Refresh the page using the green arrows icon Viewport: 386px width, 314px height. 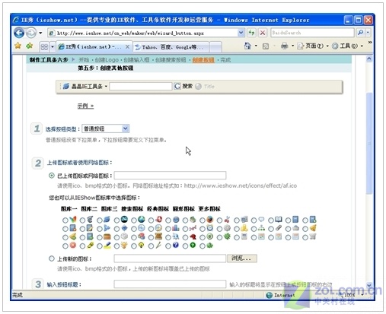click(251, 33)
